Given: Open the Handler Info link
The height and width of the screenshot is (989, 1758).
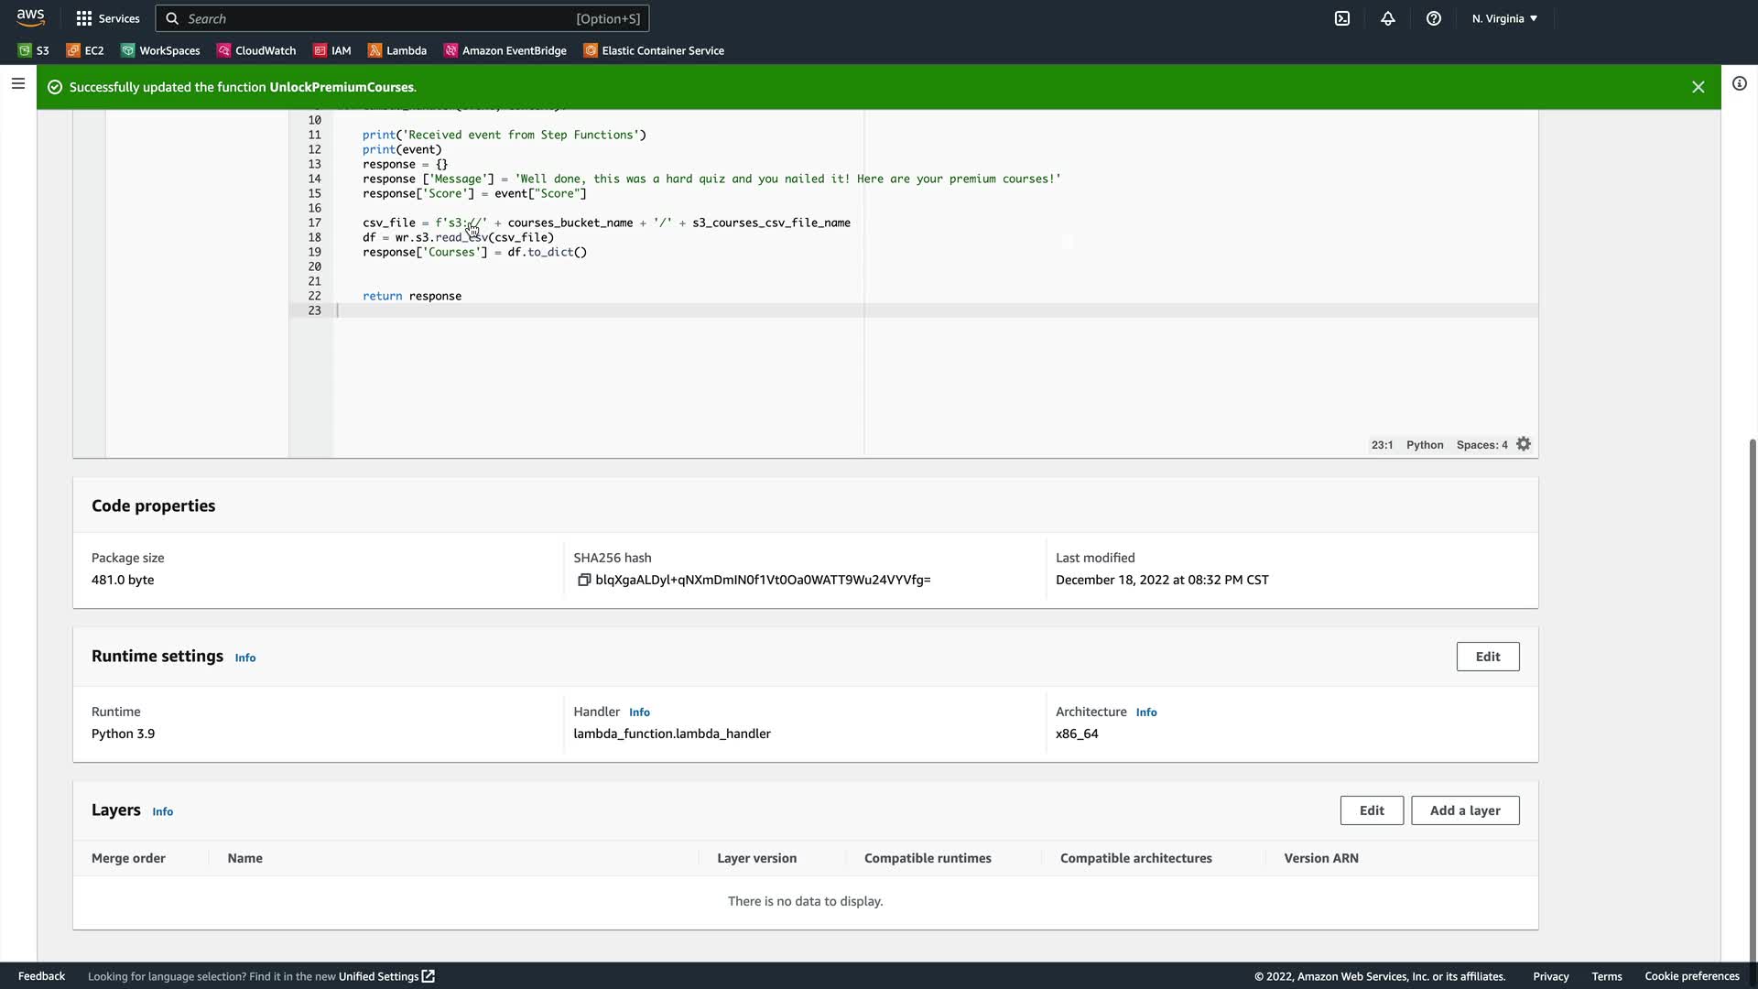Looking at the screenshot, I should click(x=639, y=712).
